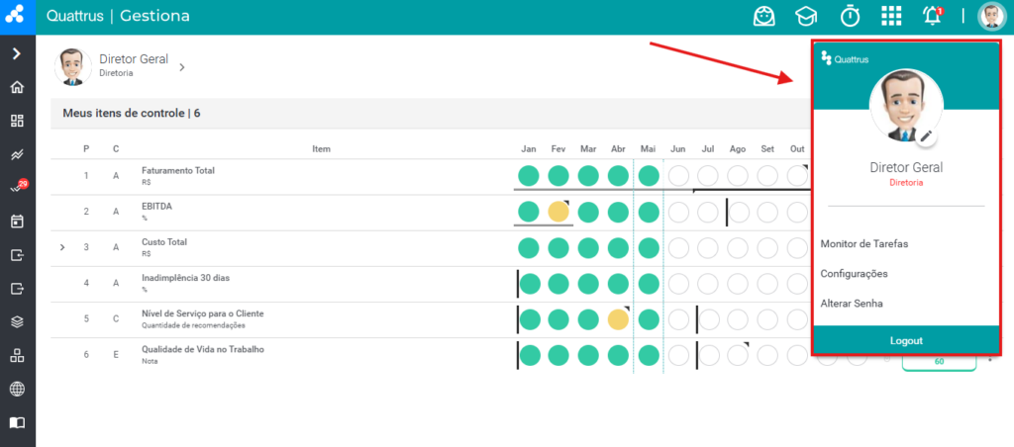Click the empty Ago circle for Qualidade de Vida
Viewport: 1014px width, 447px height.
tap(738, 355)
